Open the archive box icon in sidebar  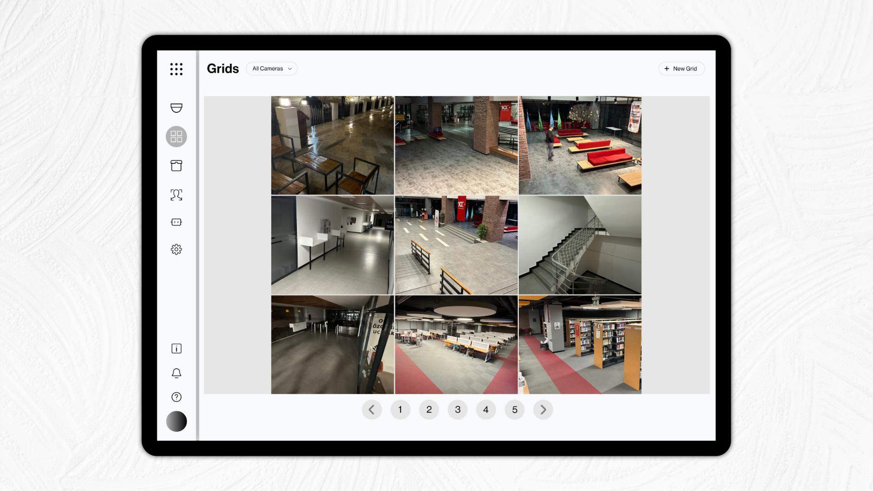click(176, 165)
